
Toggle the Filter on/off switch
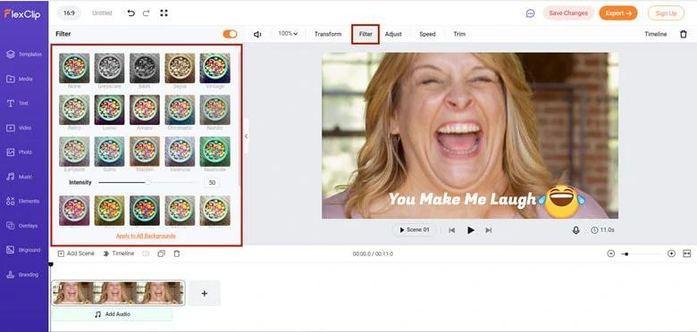pyautogui.click(x=230, y=34)
